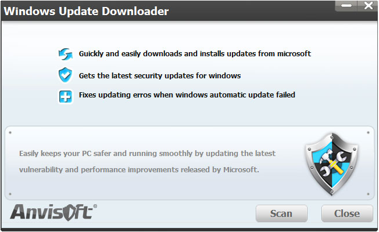The image size is (379, 232).
Task: Select the "Gets the latest security updates" line
Action: point(159,75)
